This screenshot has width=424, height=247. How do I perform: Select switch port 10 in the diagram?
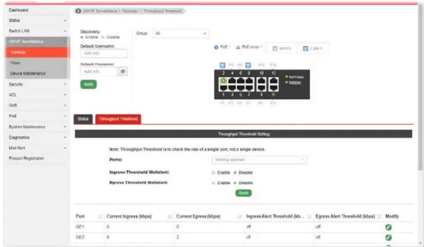click(261, 81)
